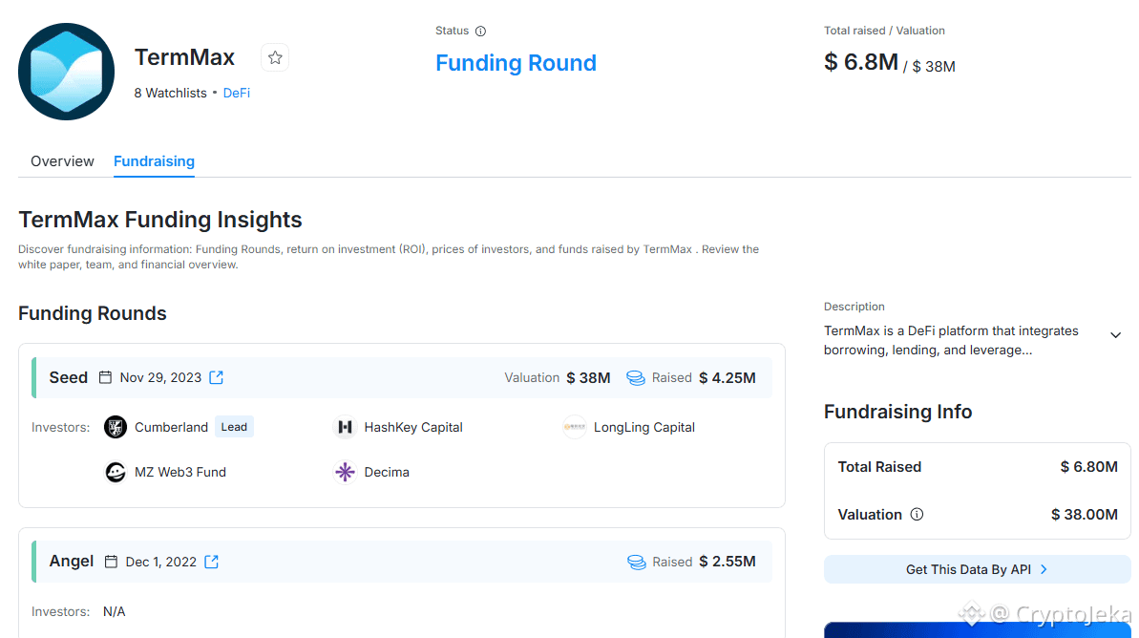Image resolution: width=1139 pixels, height=638 pixels.
Task: Click the Funding Round status text
Action: pos(516,63)
